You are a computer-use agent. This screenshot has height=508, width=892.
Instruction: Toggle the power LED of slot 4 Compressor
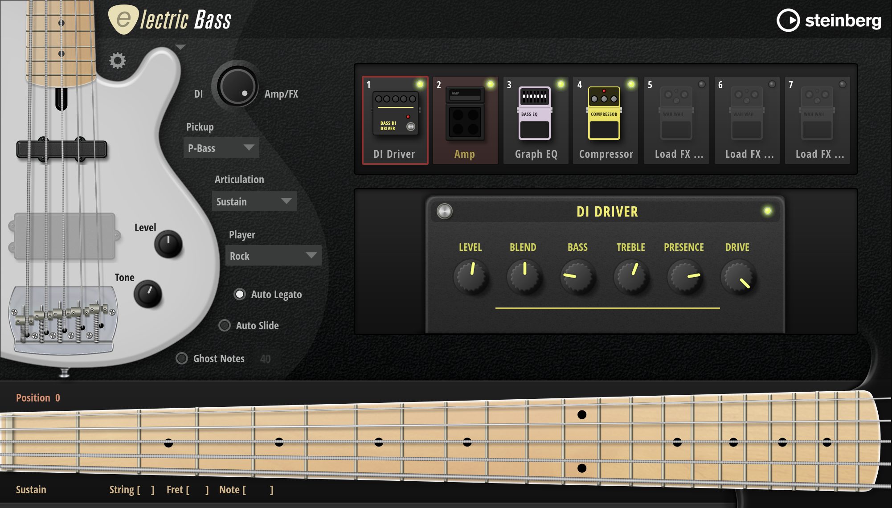coord(631,84)
